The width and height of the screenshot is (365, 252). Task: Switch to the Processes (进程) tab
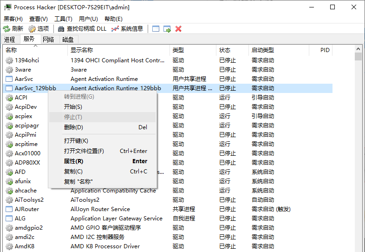(x=10, y=40)
